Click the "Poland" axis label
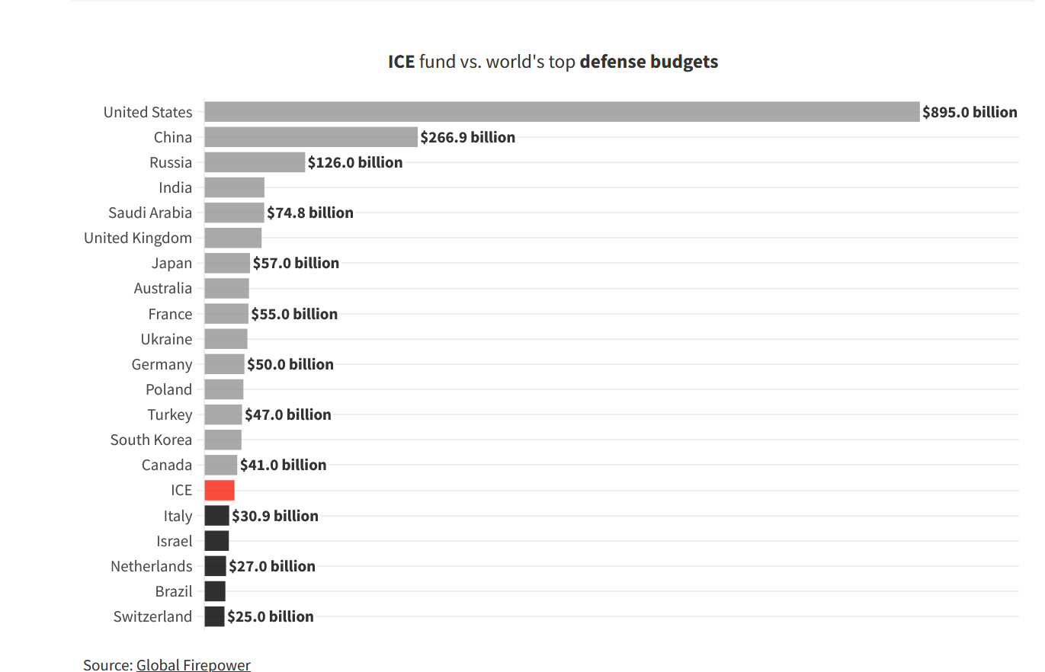The width and height of the screenshot is (1045, 672). [x=169, y=389]
